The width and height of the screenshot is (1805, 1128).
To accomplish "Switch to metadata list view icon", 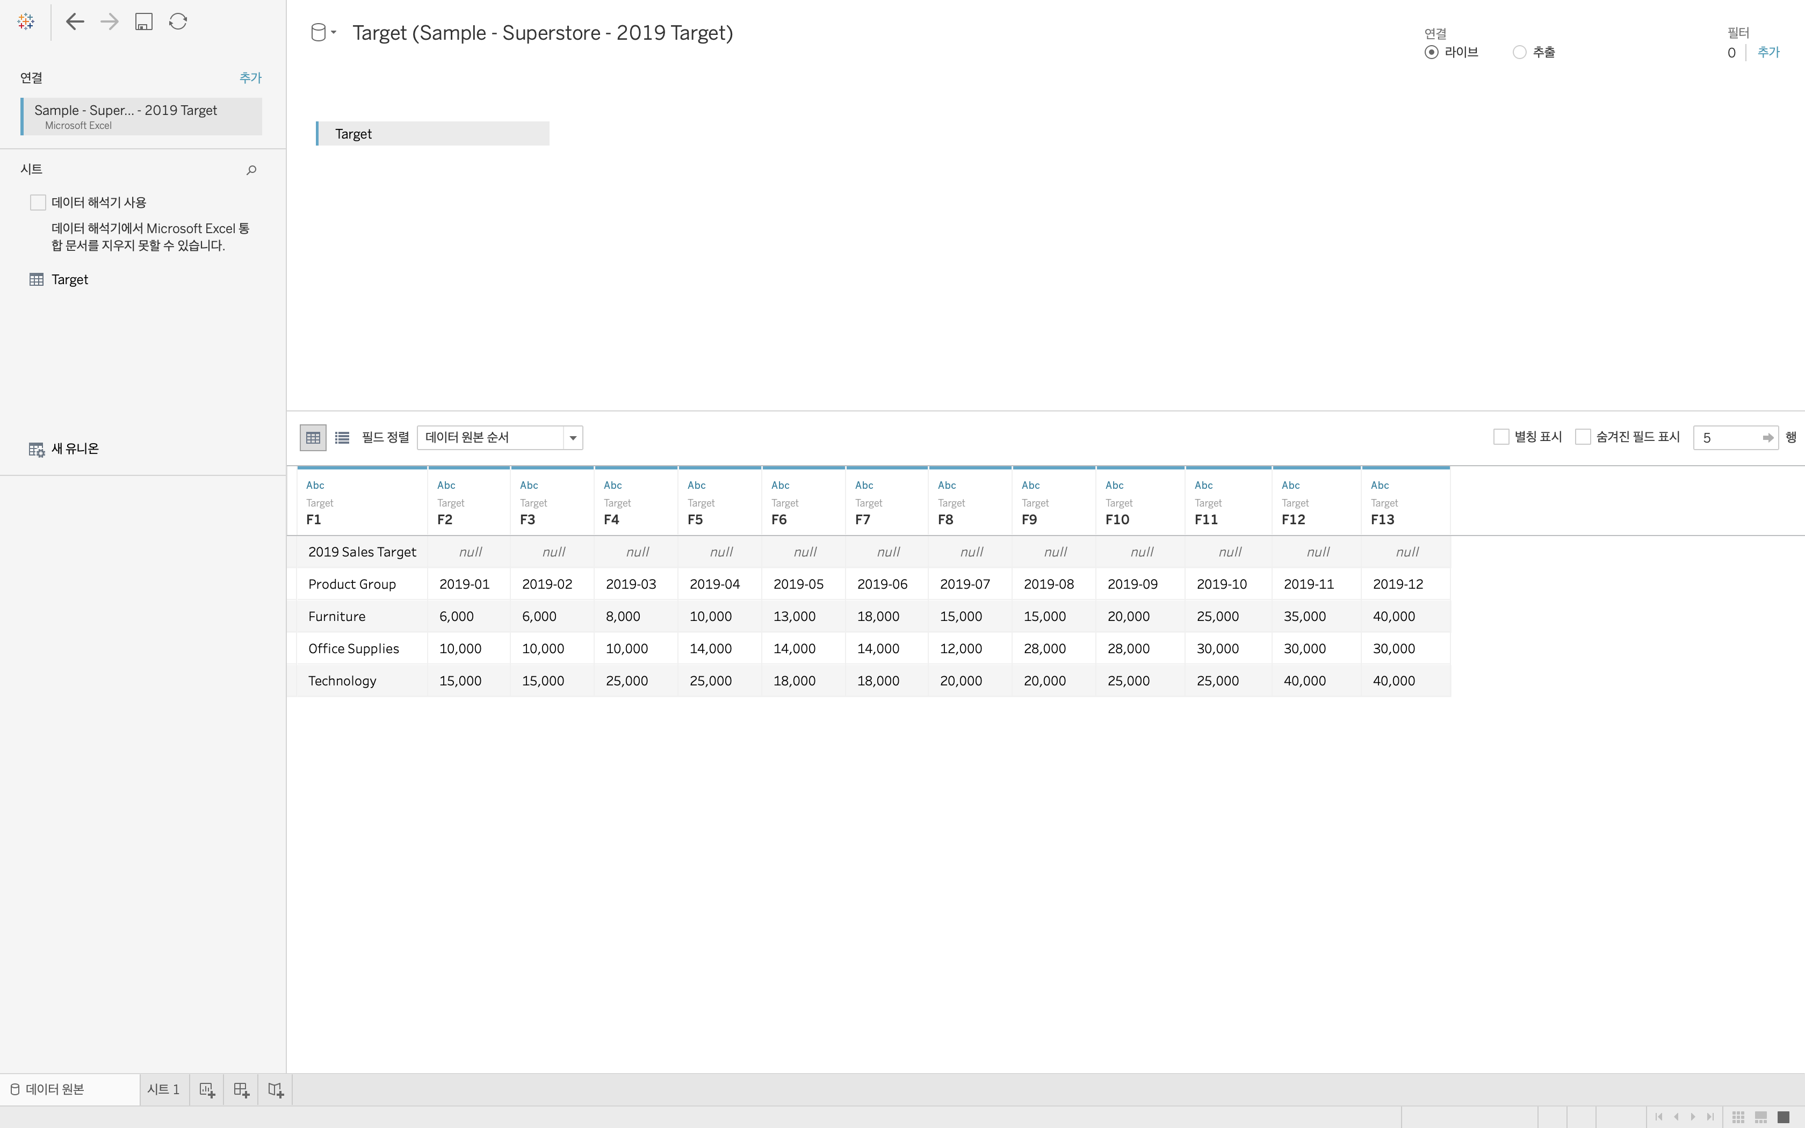I will 342,438.
